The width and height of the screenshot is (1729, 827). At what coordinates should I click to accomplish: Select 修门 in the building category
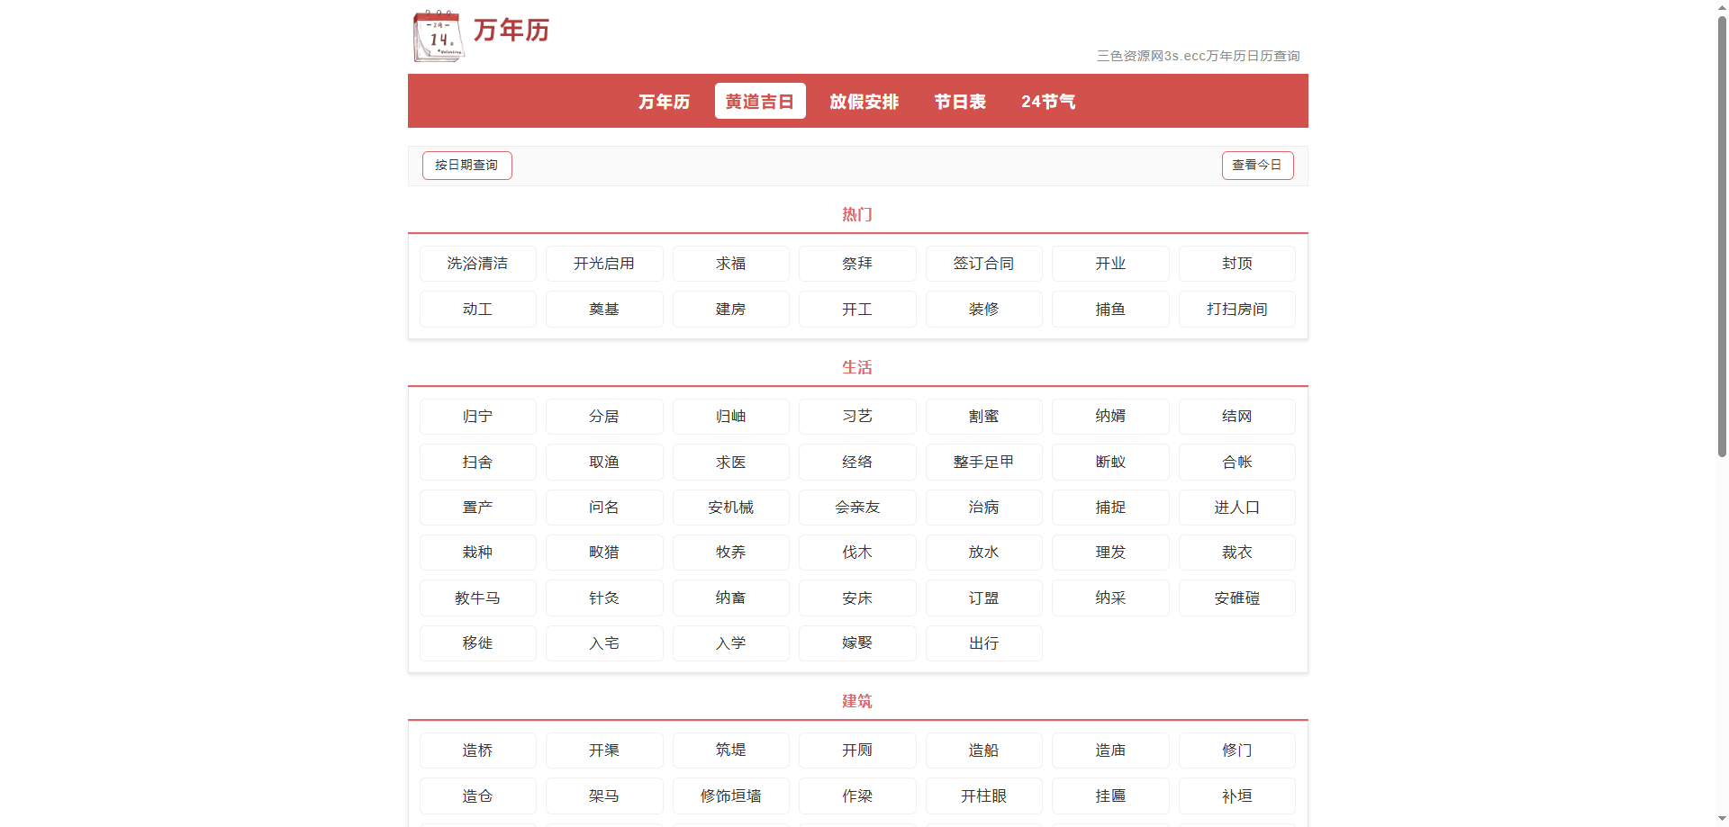point(1236,750)
